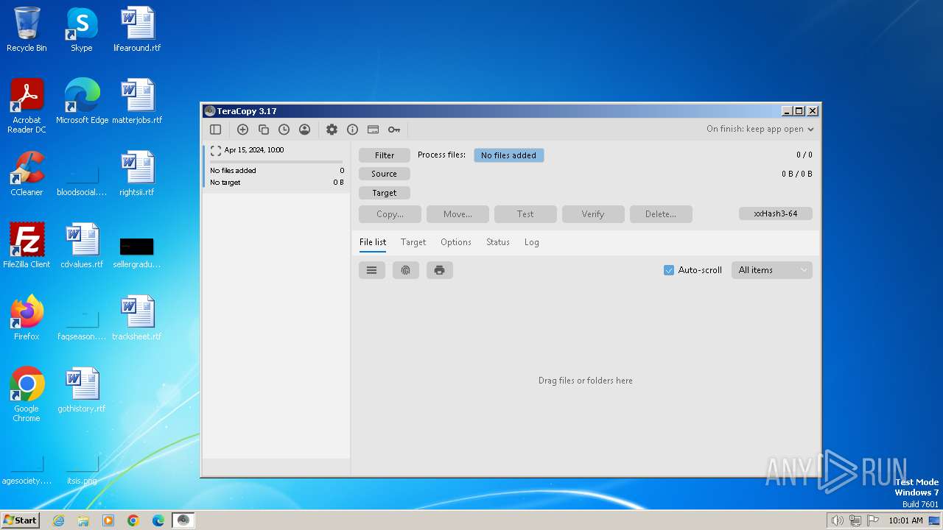Open the Status tab
The height and width of the screenshot is (530, 943).
pos(498,242)
